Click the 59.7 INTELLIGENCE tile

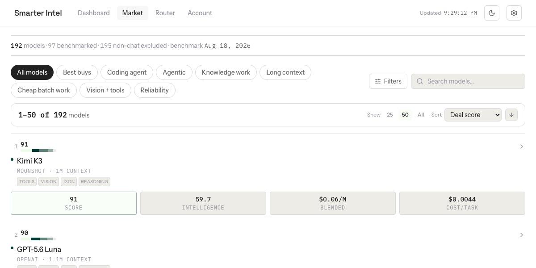coord(203,203)
